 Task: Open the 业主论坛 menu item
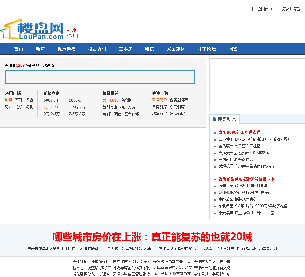pos(206,49)
